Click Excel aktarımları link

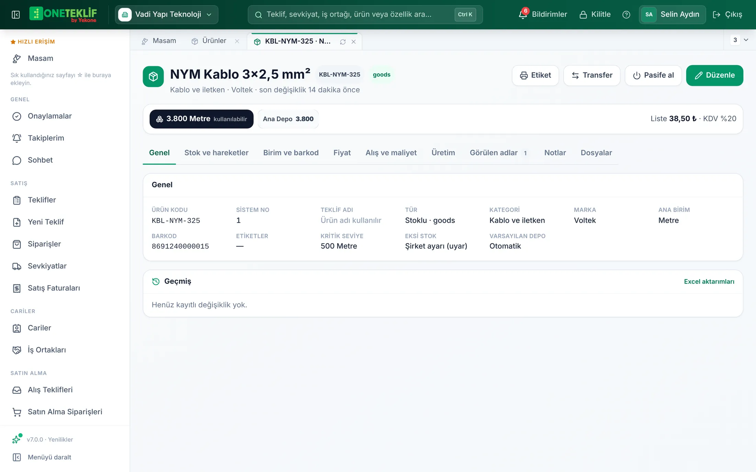click(709, 281)
